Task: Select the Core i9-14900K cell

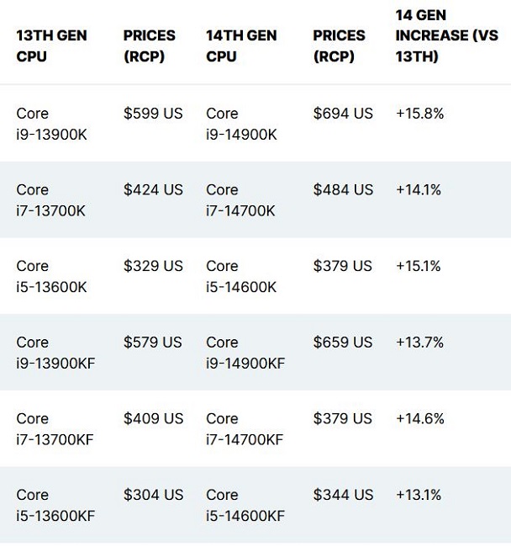Action: [241, 124]
